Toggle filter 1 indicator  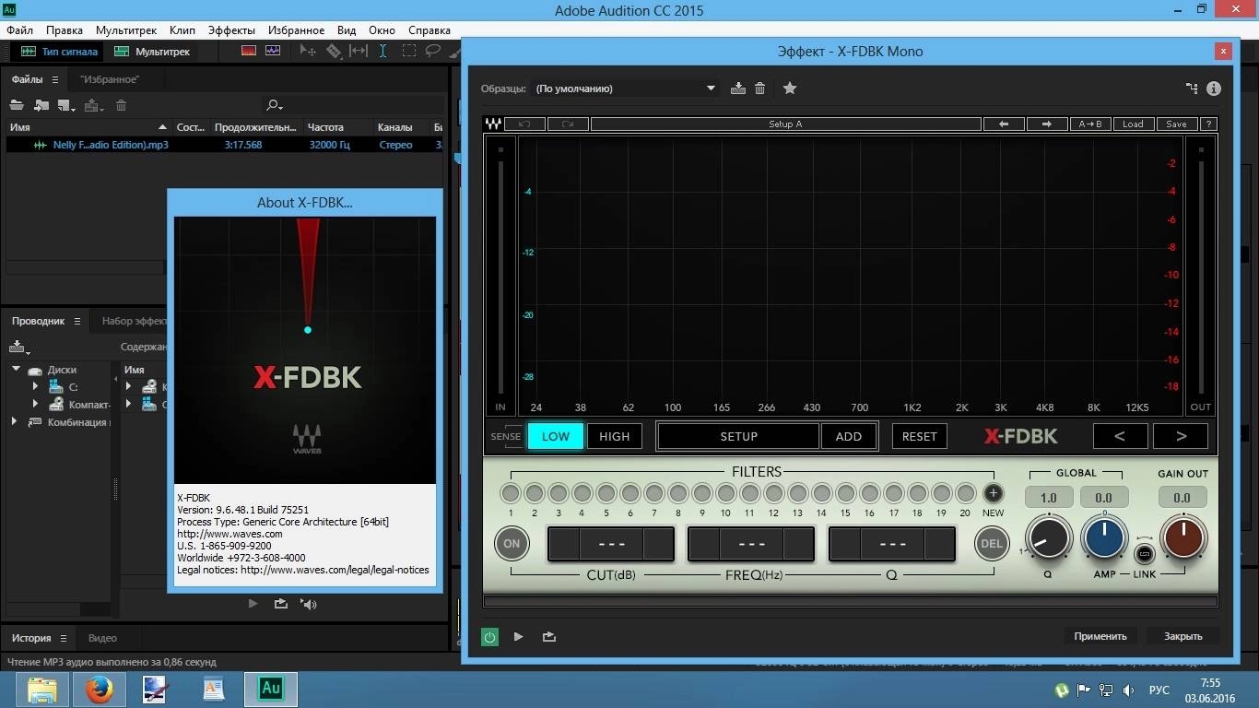tap(511, 493)
